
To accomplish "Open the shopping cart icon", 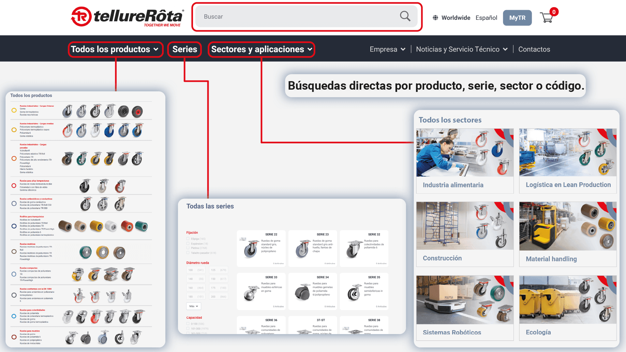I will tap(546, 17).
